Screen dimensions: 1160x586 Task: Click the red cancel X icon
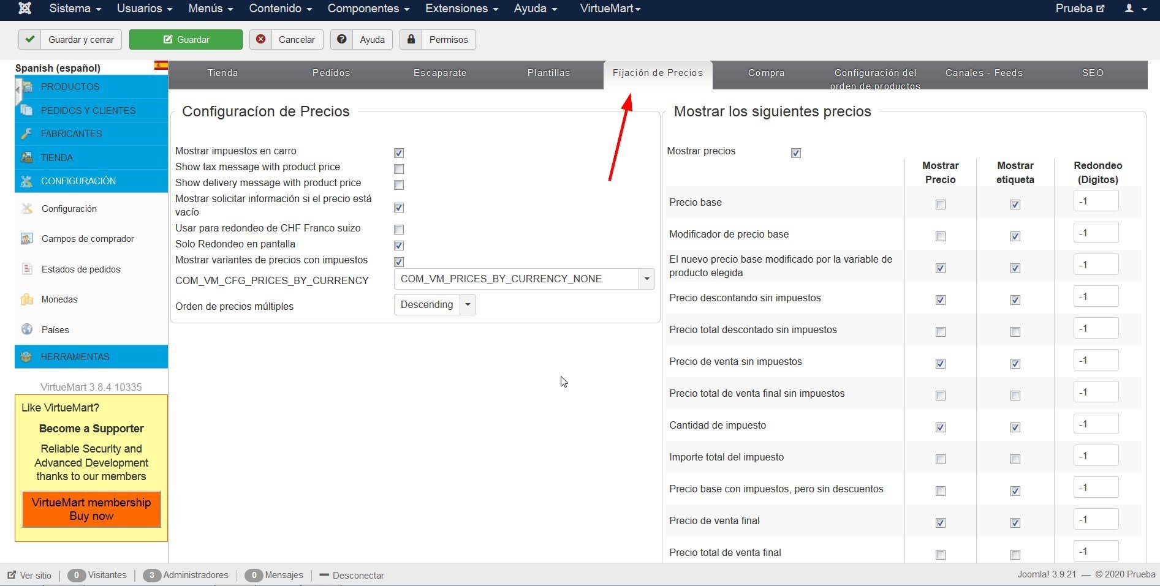(261, 39)
